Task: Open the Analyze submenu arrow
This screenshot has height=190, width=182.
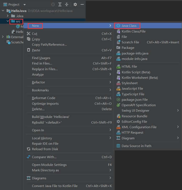Action: (110, 74)
